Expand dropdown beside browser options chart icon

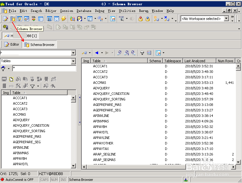click(x=163, y=53)
